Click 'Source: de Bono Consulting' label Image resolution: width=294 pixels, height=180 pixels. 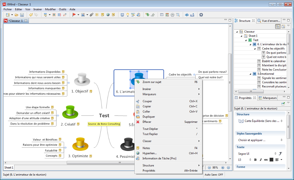click(104, 124)
